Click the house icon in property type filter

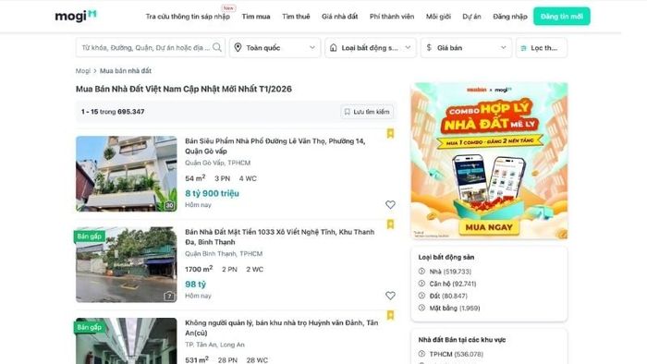point(334,47)
